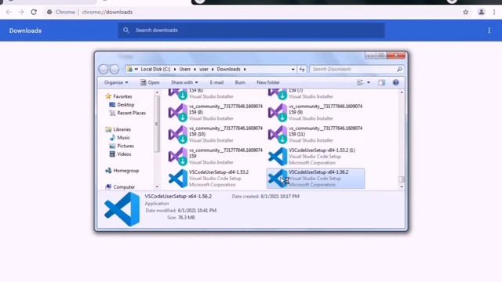Viewport: 502px width, 282px height.
Task: Click Date modified value in details pane
Action: 197,211
